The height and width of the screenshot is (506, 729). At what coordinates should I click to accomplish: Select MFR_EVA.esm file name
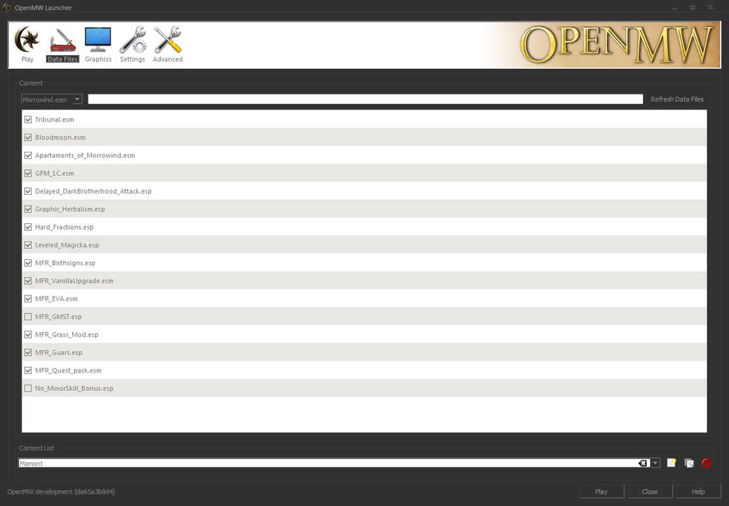[x=56, y=299]
